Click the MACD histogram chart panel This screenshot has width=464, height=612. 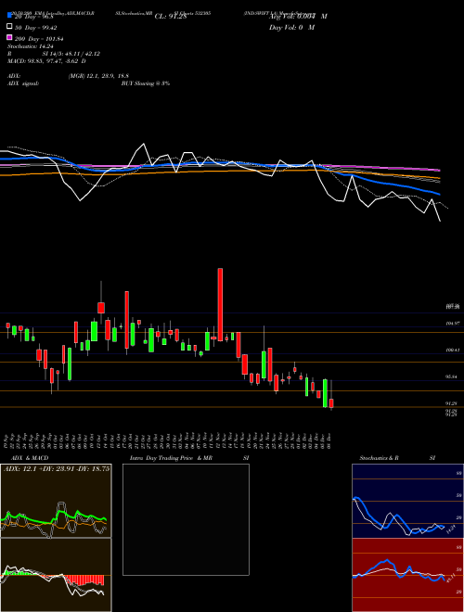[56, 575]
